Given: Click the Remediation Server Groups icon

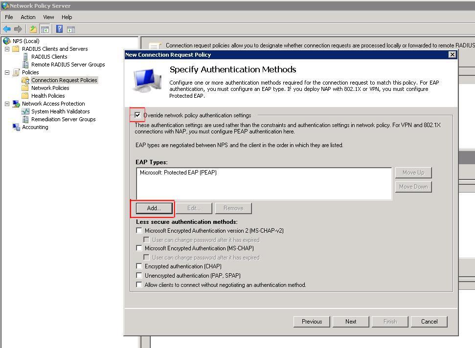Looking at the screenshot, I should tap(25, 119).
